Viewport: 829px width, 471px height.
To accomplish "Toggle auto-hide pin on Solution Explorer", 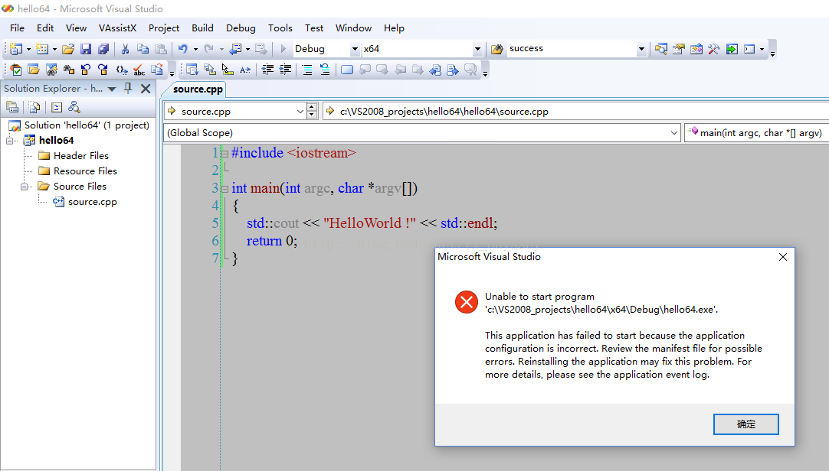I will 128,88.
